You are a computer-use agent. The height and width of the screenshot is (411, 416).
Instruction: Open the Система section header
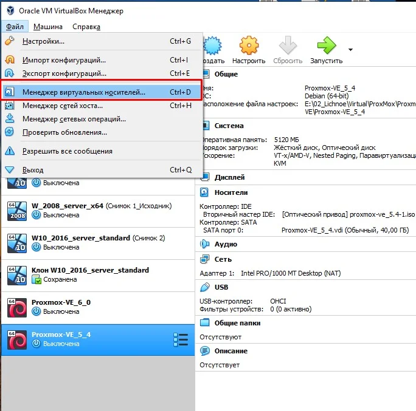[x=229, y=126]
